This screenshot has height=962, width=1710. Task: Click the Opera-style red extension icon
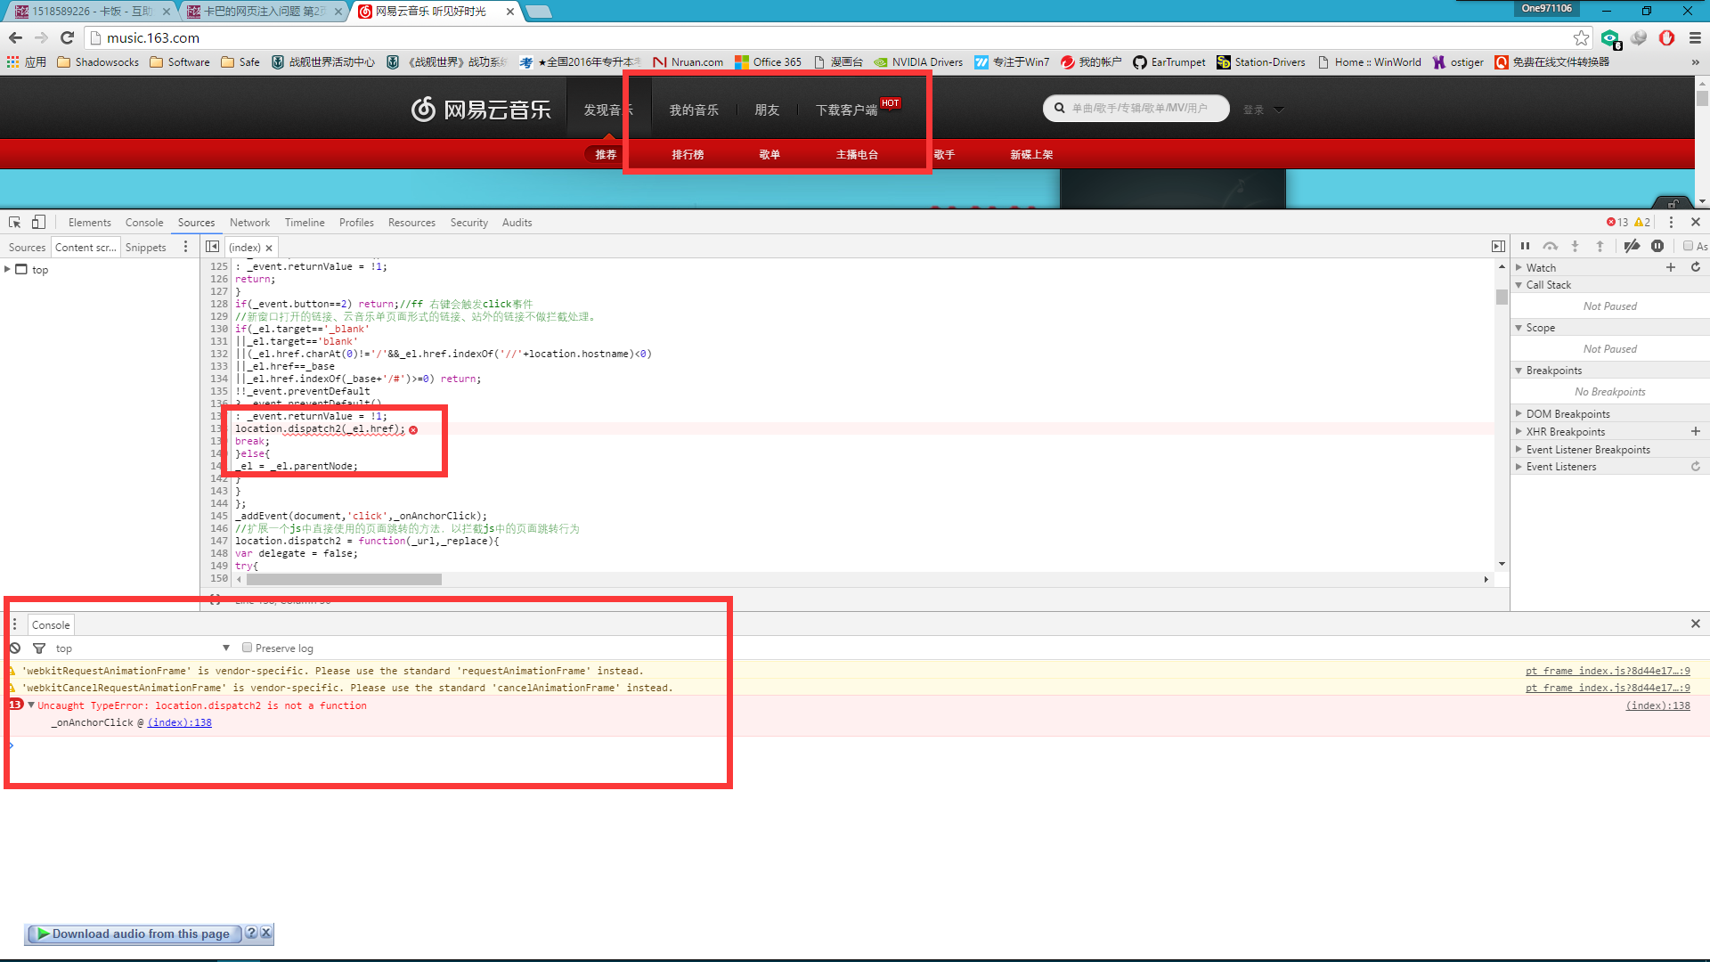[1666, 37]
